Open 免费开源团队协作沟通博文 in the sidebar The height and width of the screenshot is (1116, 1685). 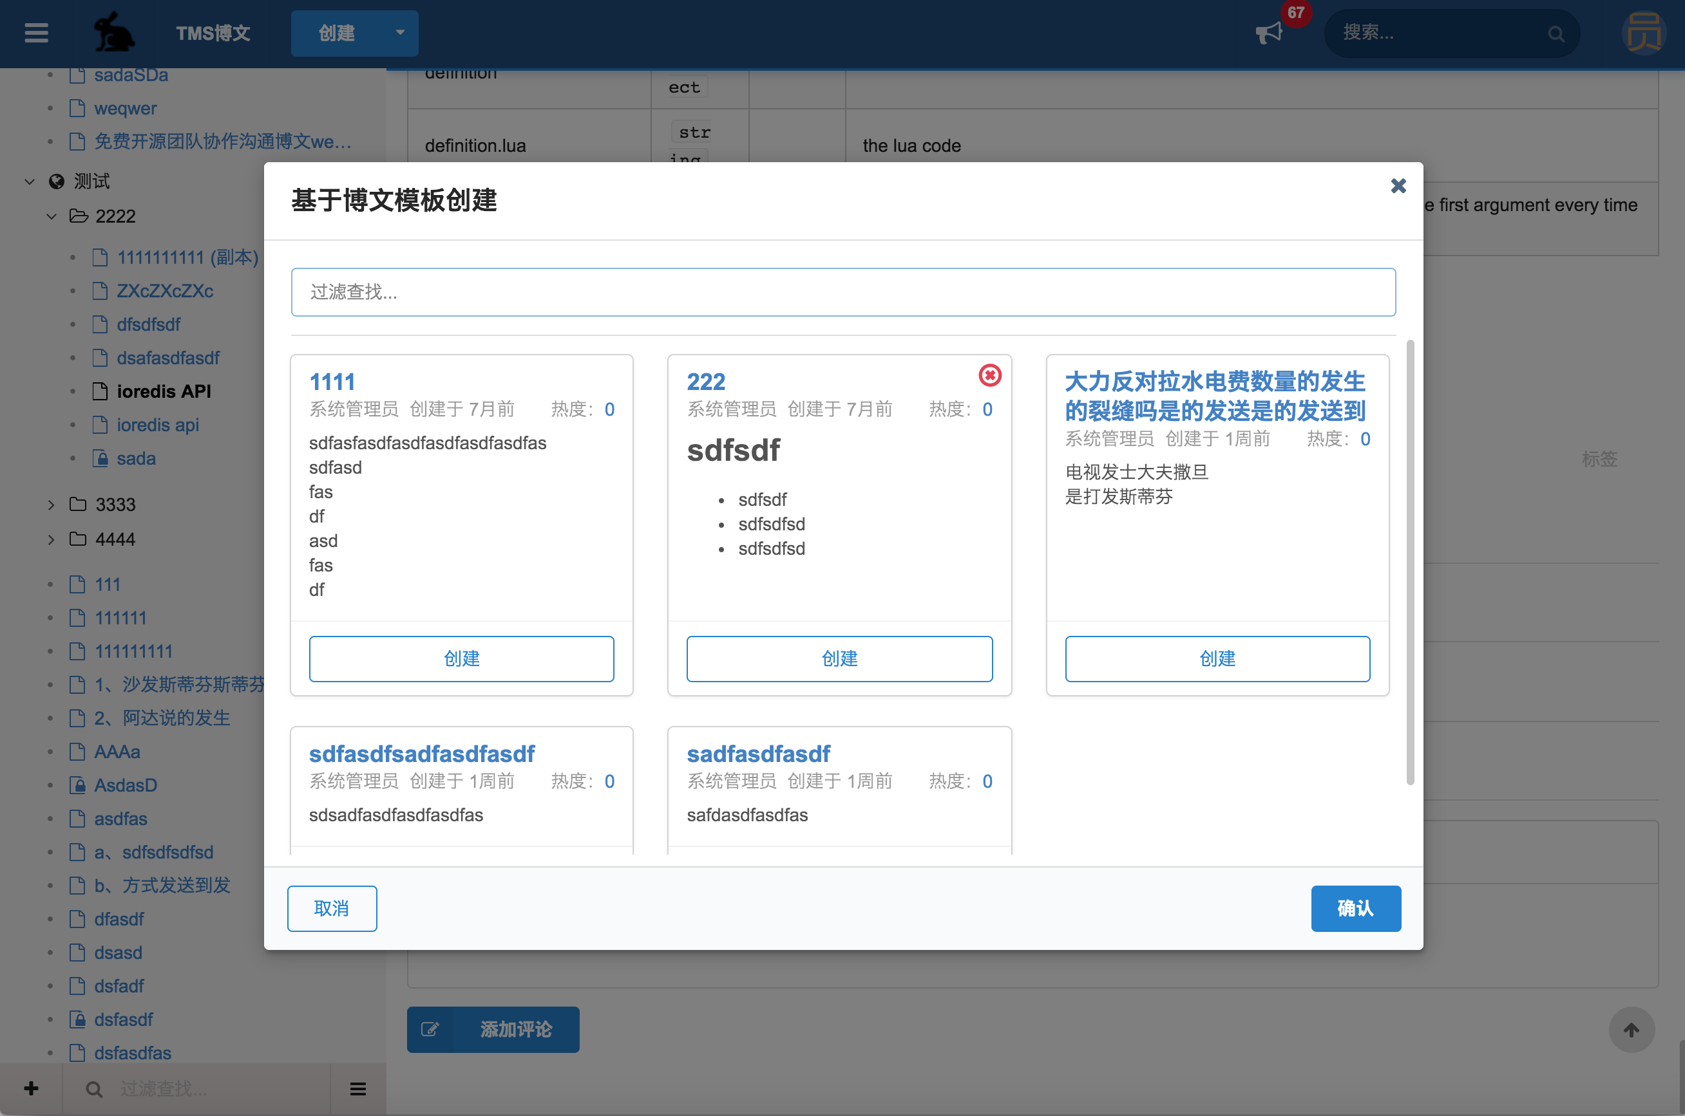coord(223,141)
